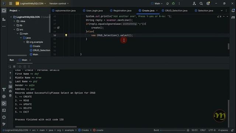Open the Services tool window icon

point(4,96)
